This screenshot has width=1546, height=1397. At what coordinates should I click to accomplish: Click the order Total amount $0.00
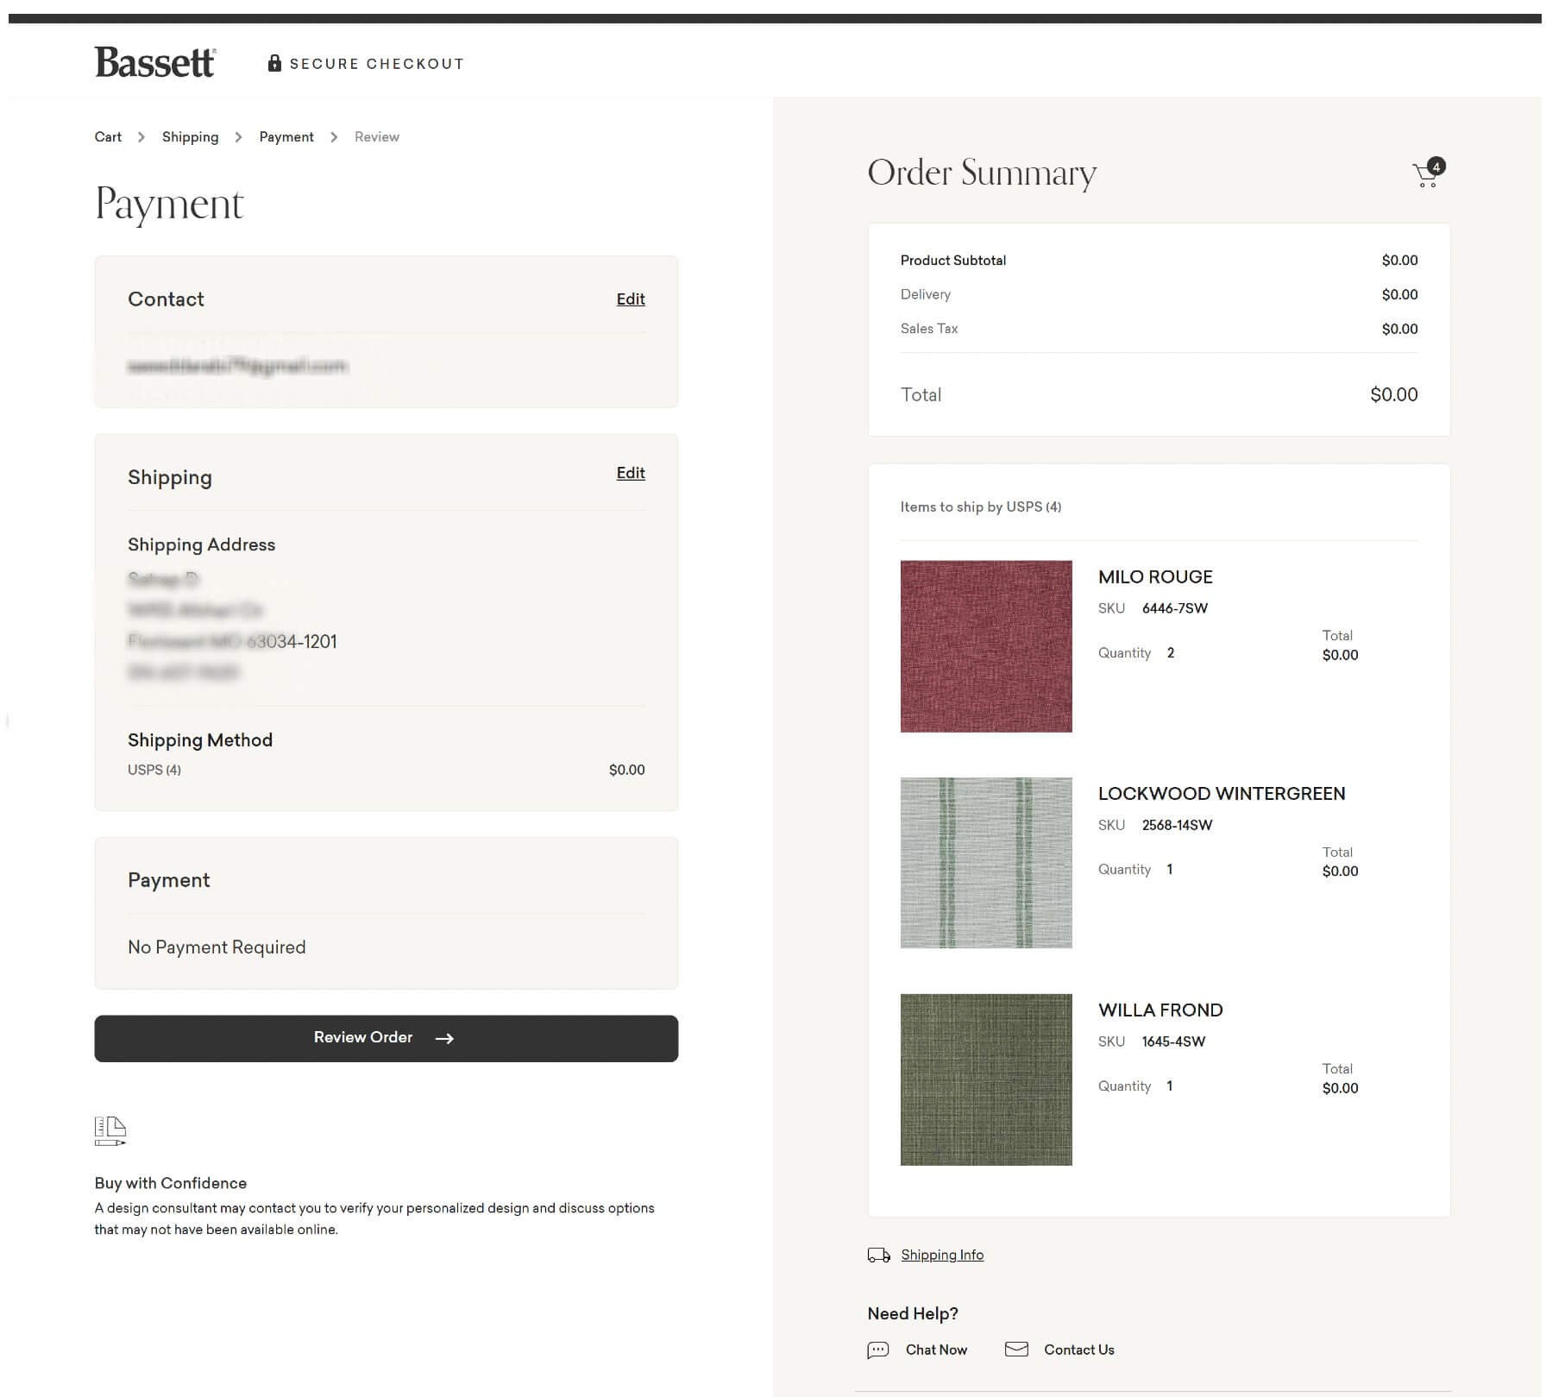1393,394
